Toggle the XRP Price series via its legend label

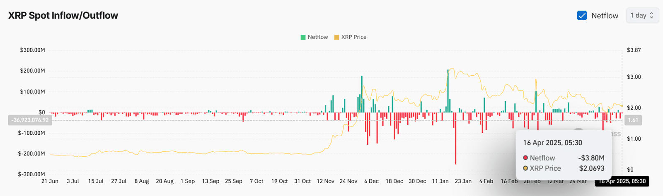pyautogui.click(x=353, y=37)
